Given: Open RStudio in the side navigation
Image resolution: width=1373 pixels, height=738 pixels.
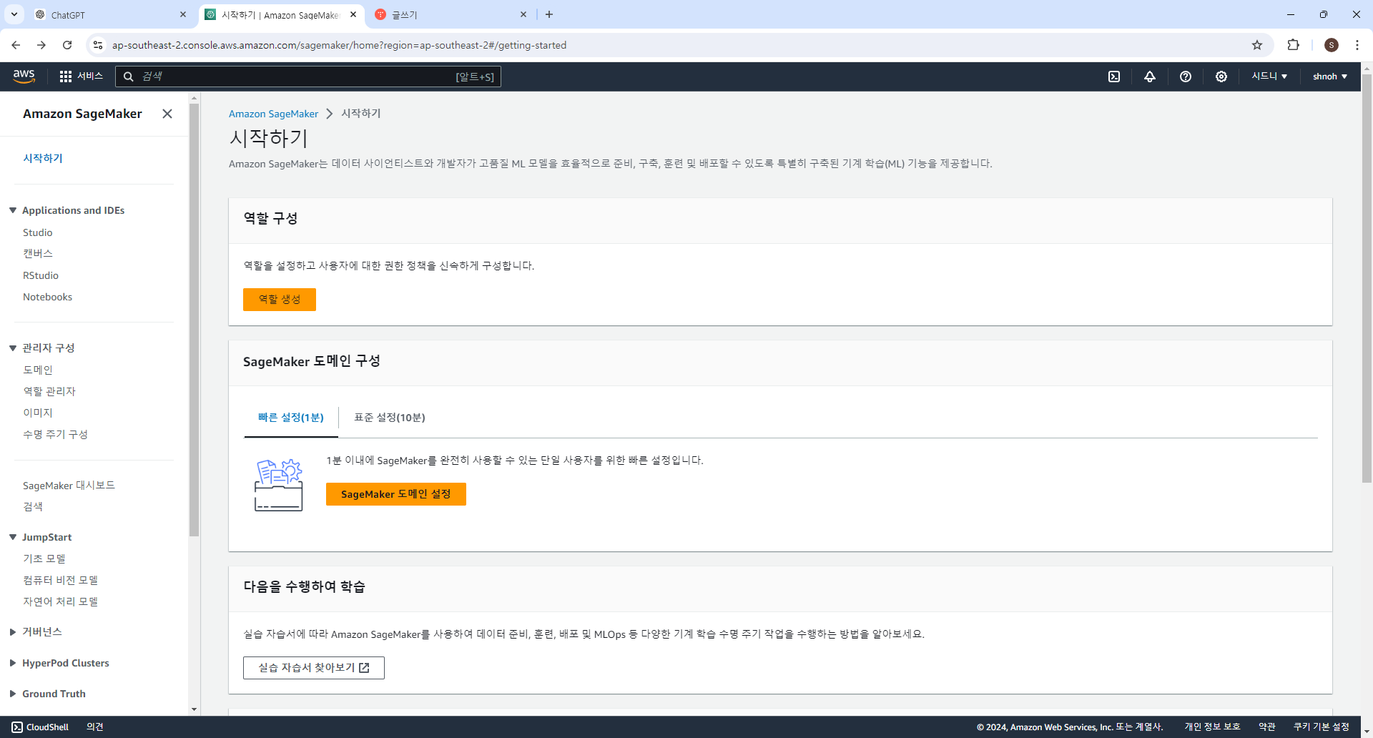Looking at the screenshot, I should [41, 275].
